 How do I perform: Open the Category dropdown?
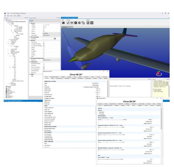point(51,33)
